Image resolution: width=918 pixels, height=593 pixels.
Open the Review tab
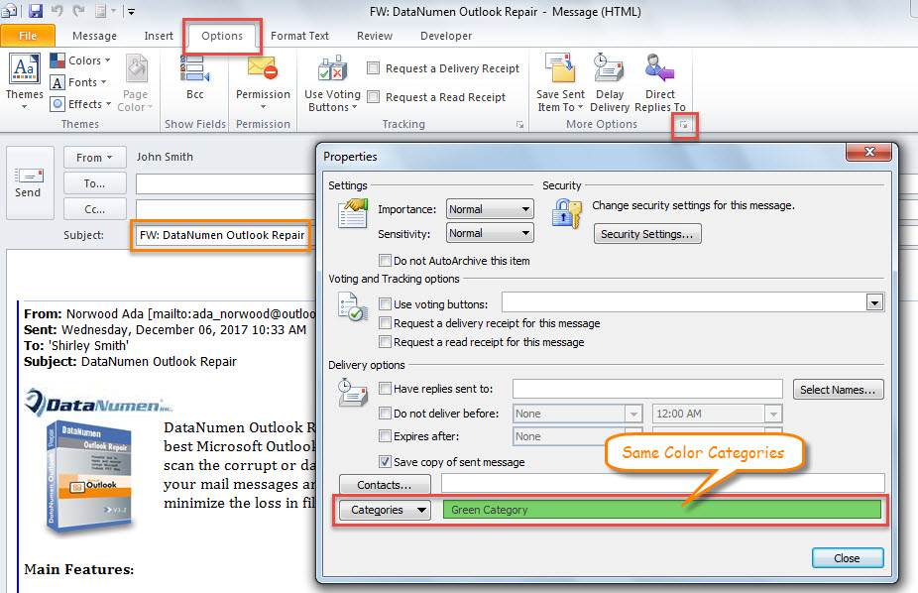[x=375, y=36]
